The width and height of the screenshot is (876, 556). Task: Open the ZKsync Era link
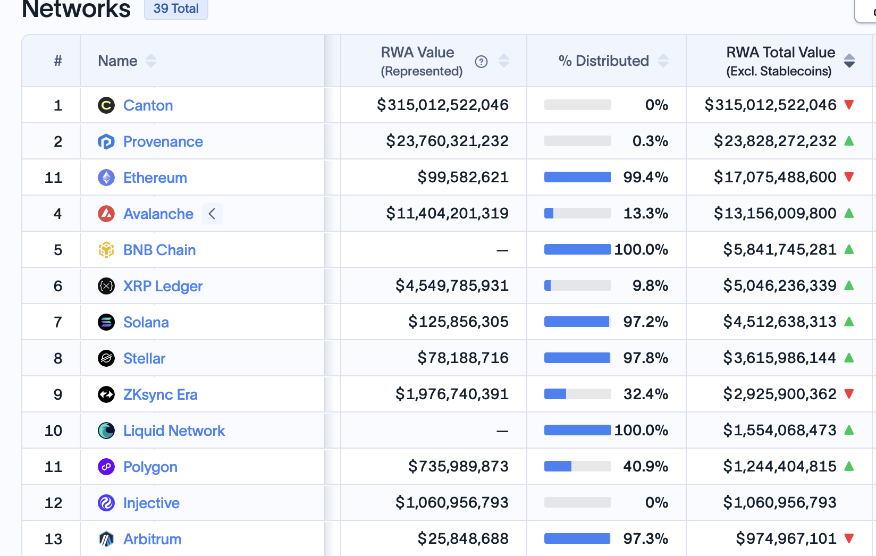coord(161,394)
